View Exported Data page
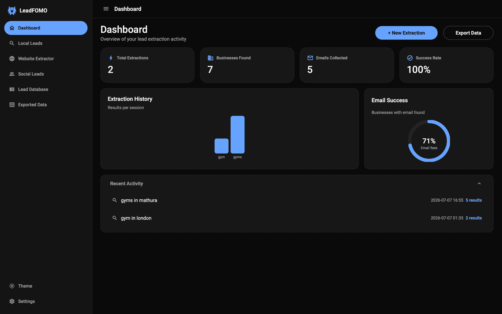 (46, 105)
